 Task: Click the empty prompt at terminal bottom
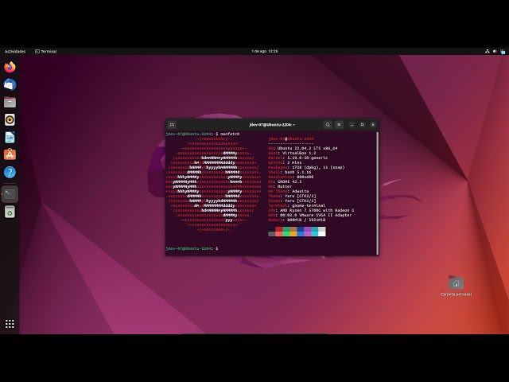click(x=192, y=248)
